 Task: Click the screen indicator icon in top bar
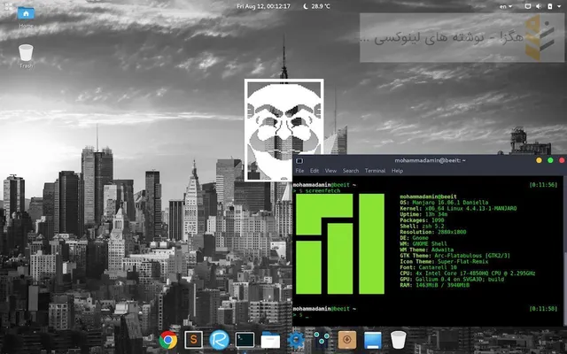pos(528,6)
